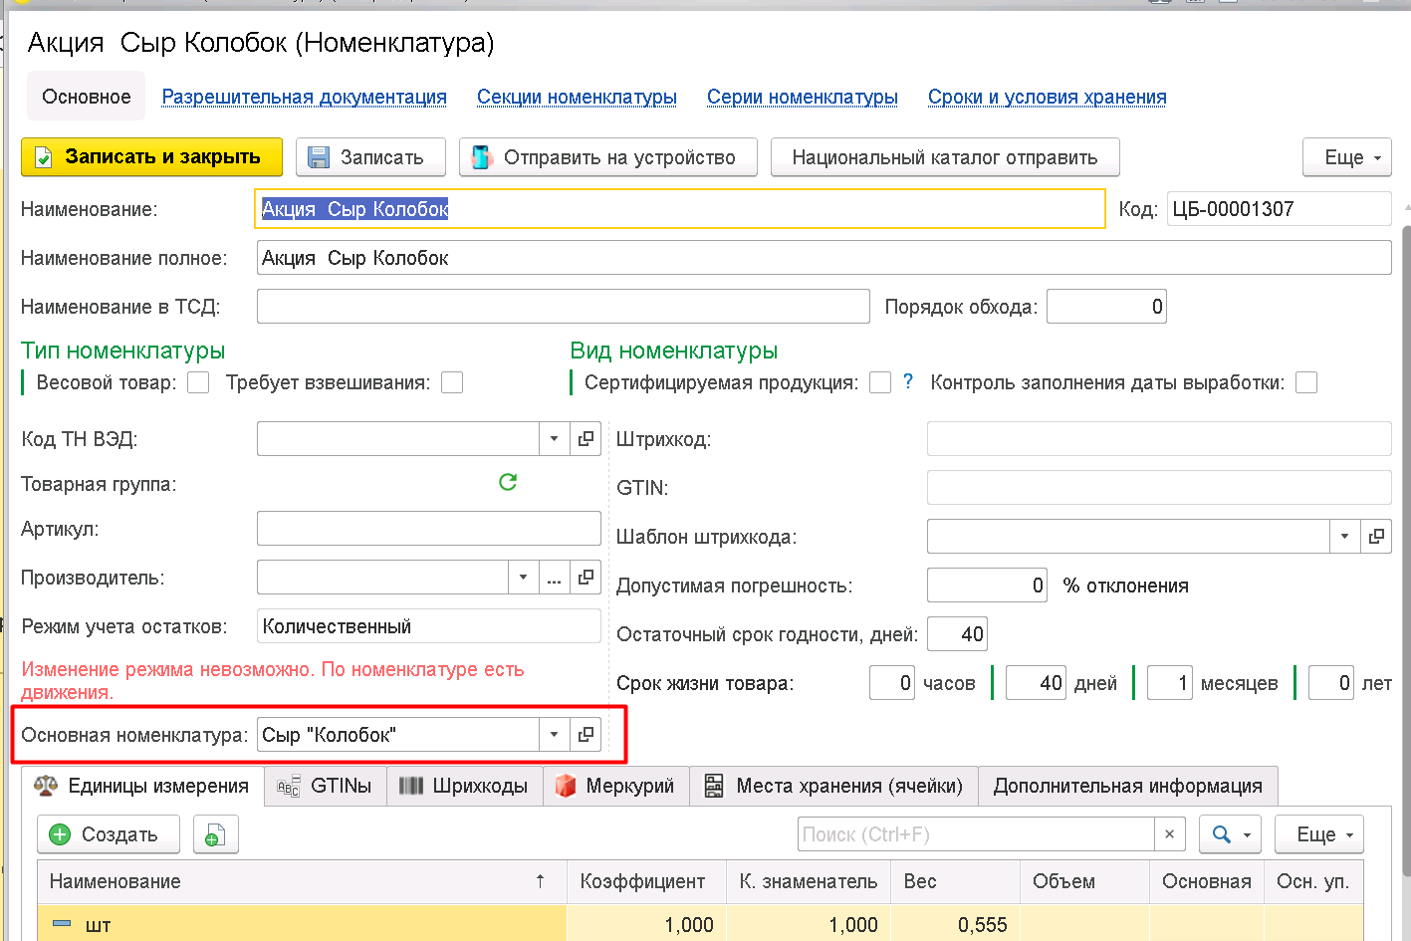Click the Наименование в ТСД input field
This screenshot has height=941, width=1411.
click(x=563, y=307)
